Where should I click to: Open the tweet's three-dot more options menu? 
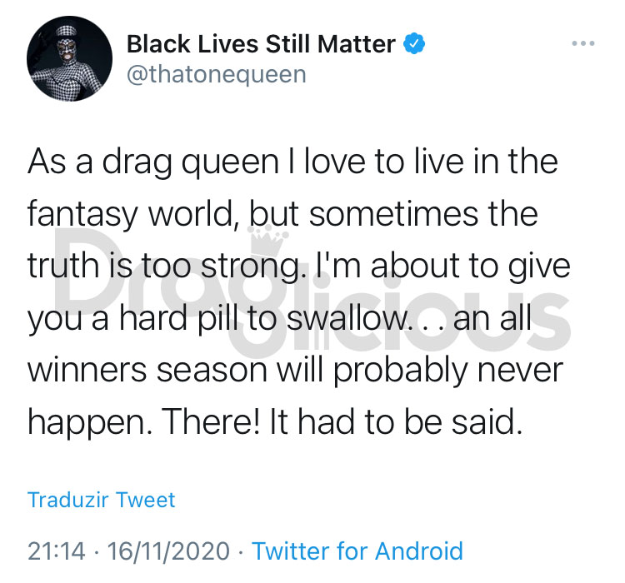(x=583, y=43)
